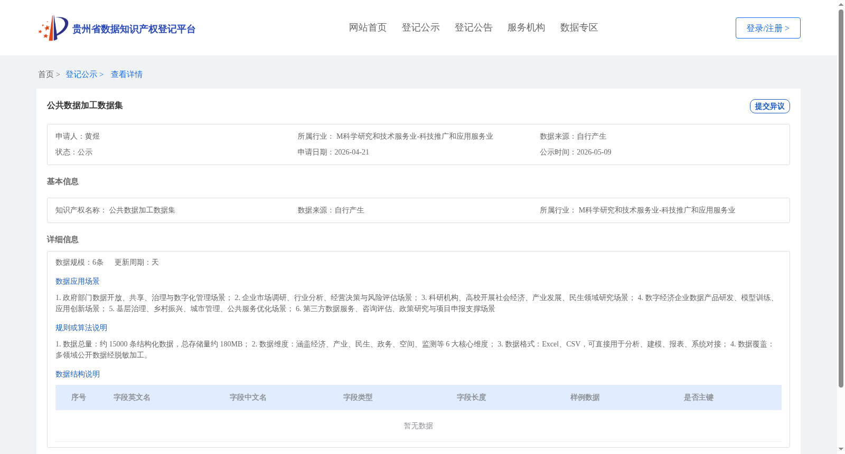Click the platform title 贵州省数据知识产权登记平台

click(x=134, y=29)
